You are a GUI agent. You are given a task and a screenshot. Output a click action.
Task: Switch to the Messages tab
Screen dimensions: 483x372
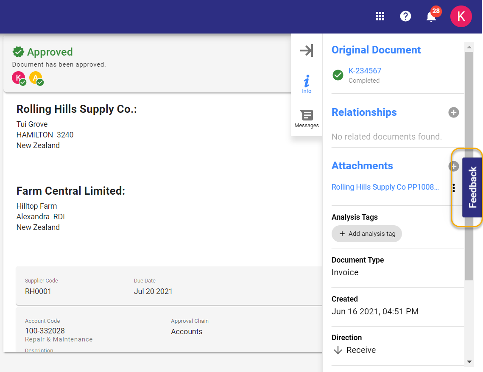tap(307, 119)
